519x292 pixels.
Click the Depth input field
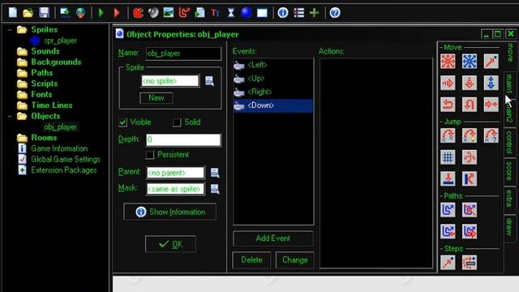coord(183,140)
